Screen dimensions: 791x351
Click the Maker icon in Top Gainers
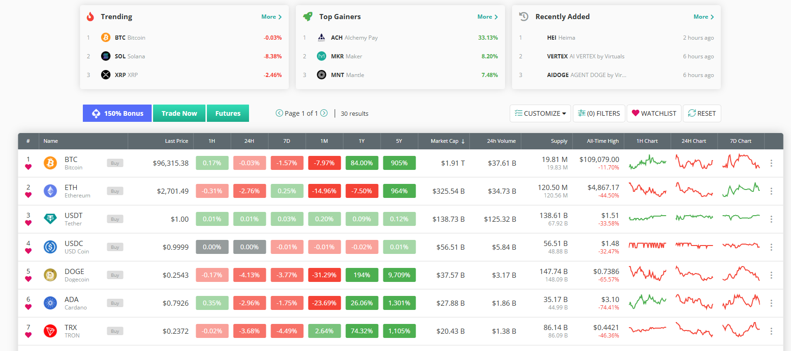pos(322,56)
